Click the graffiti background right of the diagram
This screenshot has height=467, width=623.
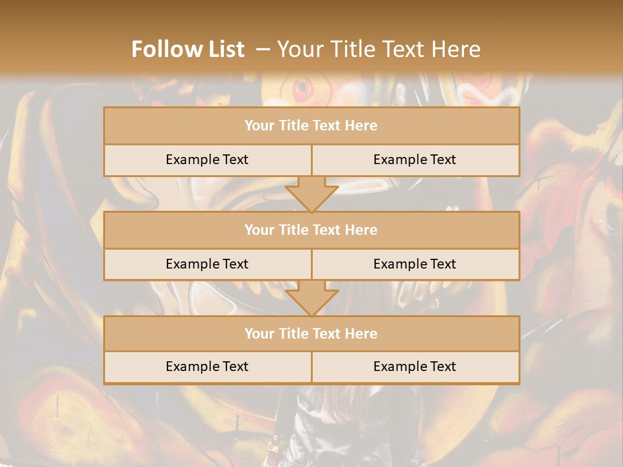pyautogui.click(x=571, y=259)
